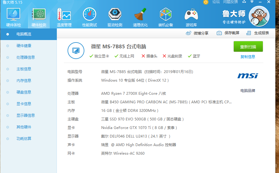Click the download tray icon in title bar

point(244,2)
